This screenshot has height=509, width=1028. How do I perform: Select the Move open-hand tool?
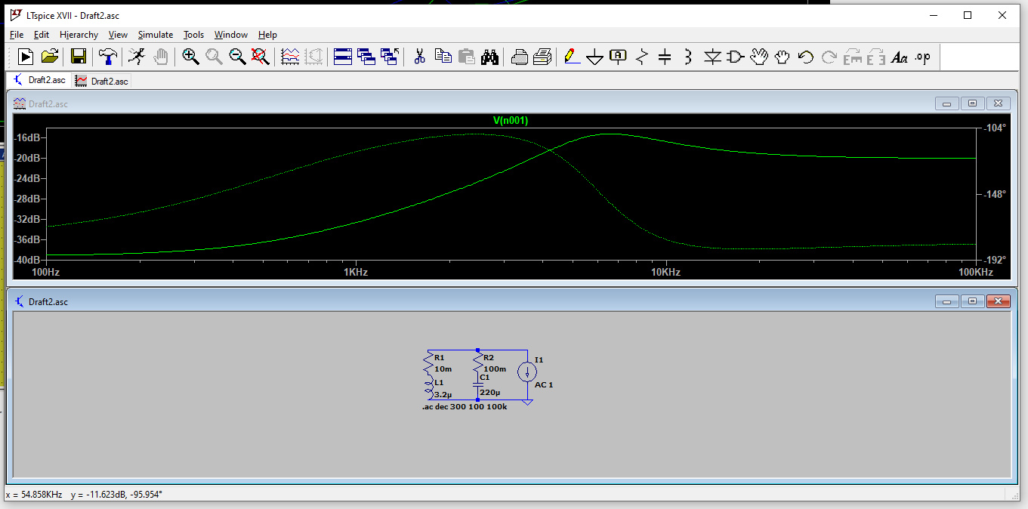tap(759, 57)
